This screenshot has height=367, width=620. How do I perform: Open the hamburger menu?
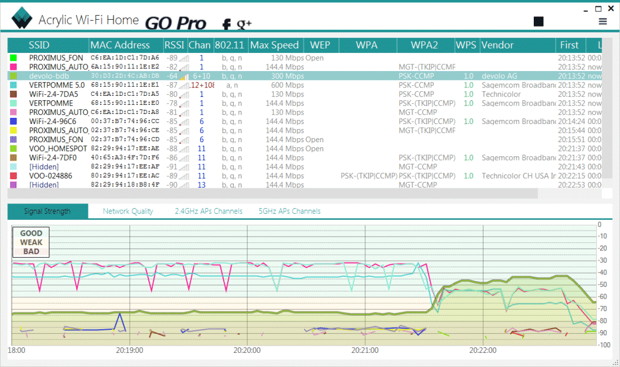(x=603, y=21)
